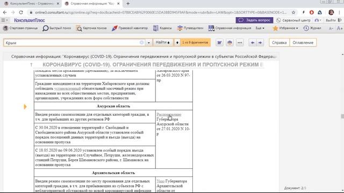344x193 pixels.
Task: Open the hamburger menu next to КонсультантПлюс logo
Action: coord(4,20)
